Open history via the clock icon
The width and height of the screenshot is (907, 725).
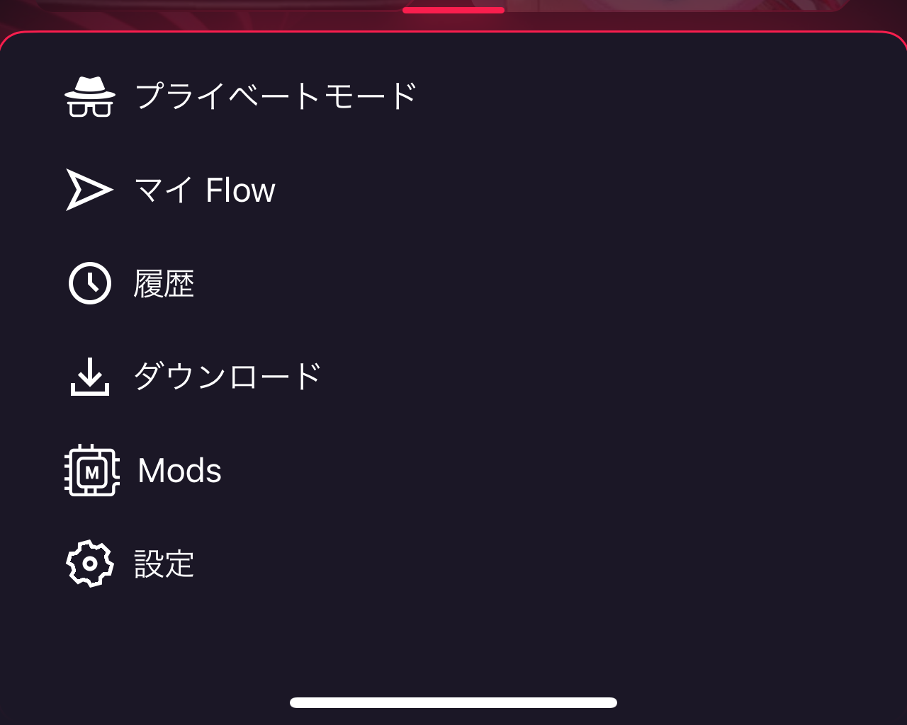90,282
